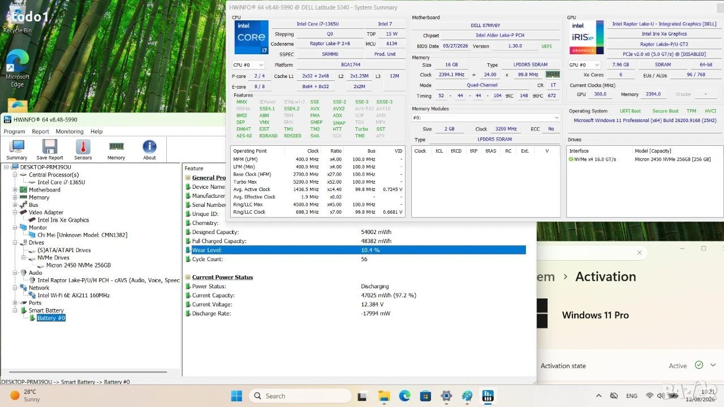Select the Wear Level row
Screen dimensions: 724x407
(355, 250)
